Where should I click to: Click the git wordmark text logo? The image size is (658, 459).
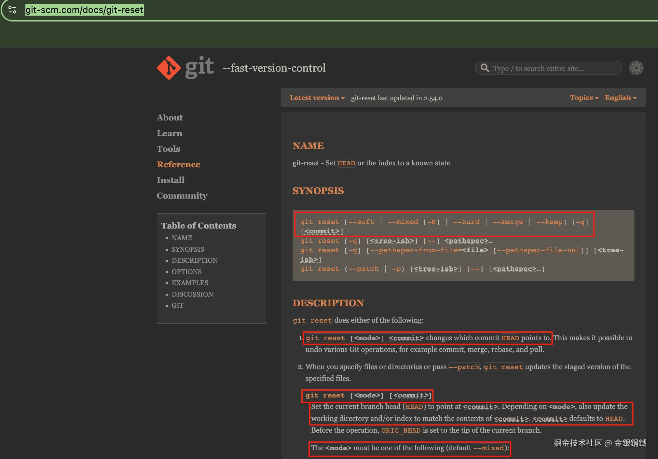[199, 67]
